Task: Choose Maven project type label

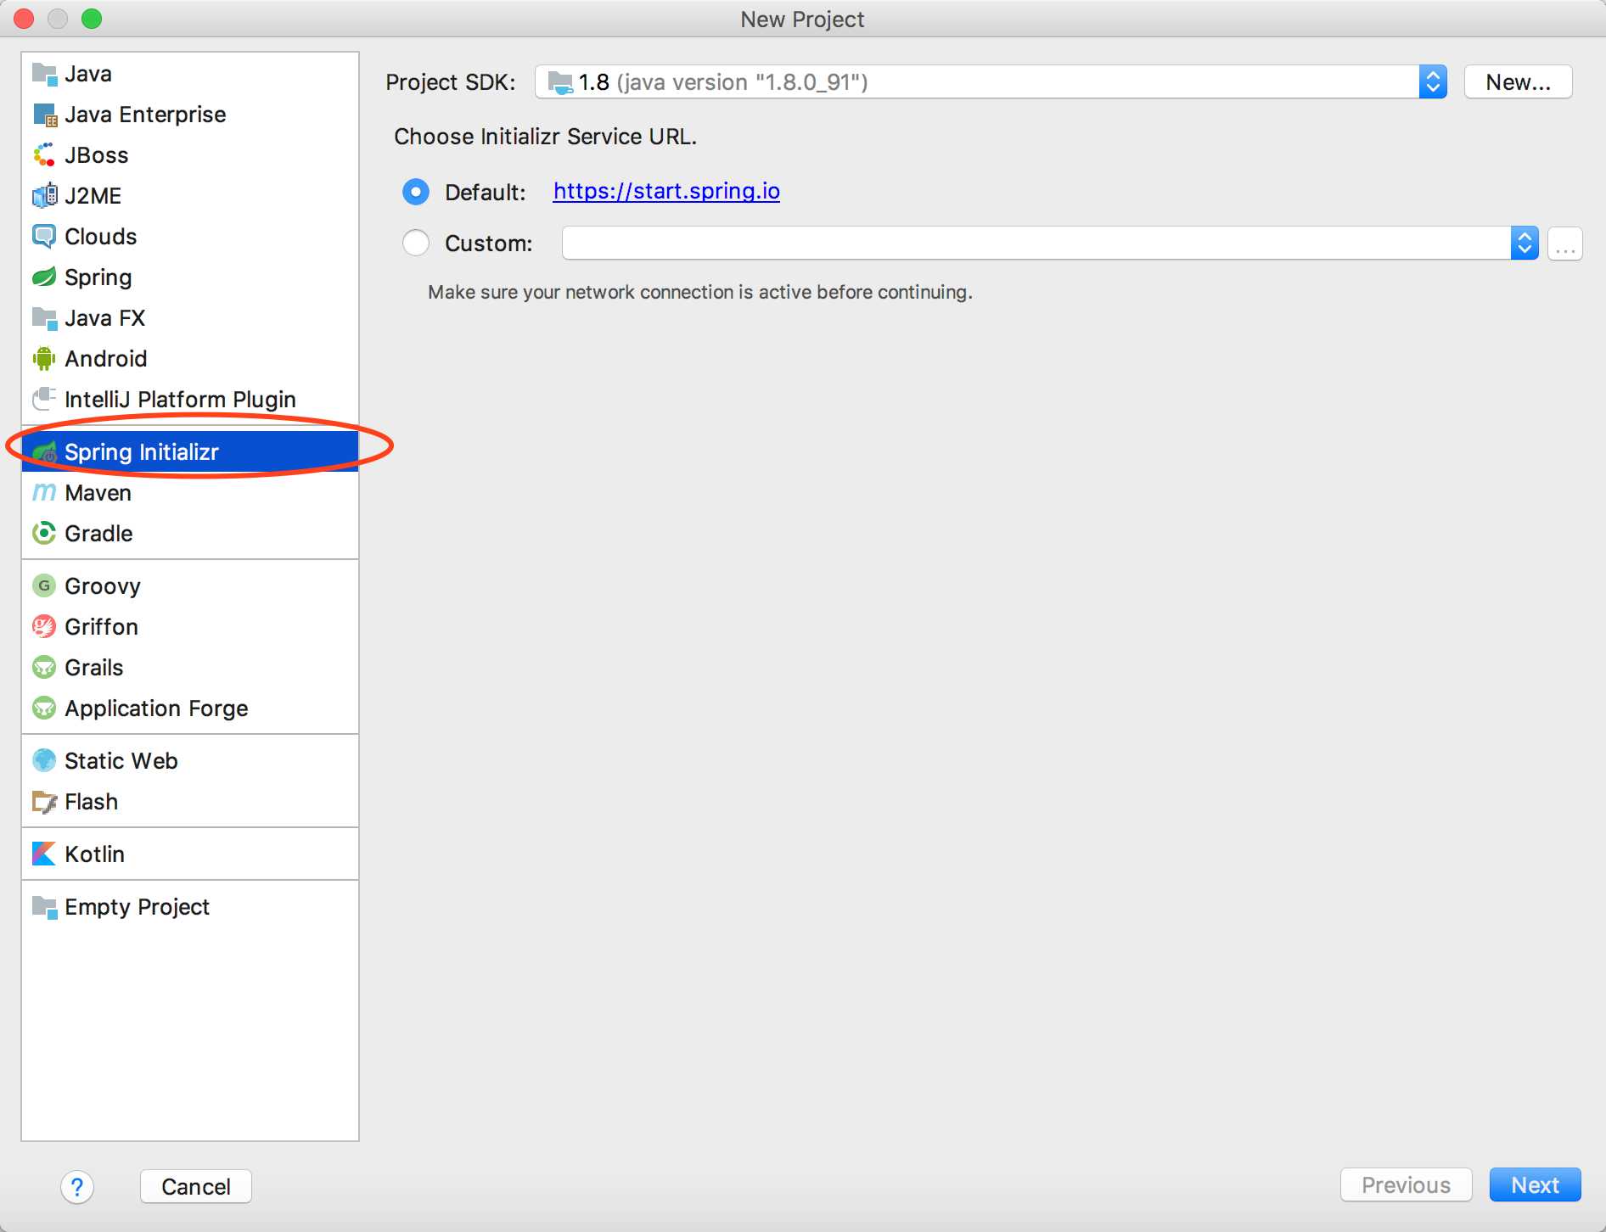Action: (98, 493)
